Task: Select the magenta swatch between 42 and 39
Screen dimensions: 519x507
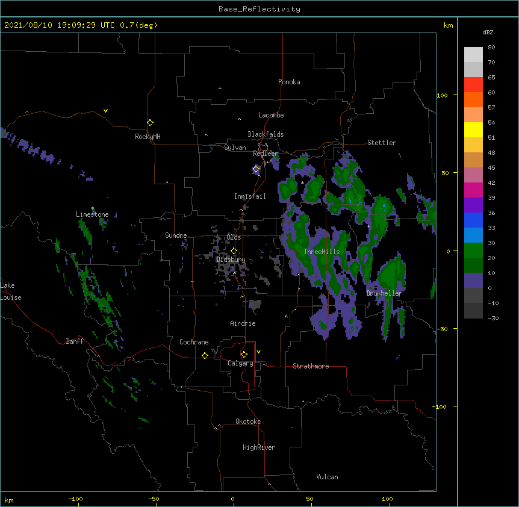Action: click(473, 190)
